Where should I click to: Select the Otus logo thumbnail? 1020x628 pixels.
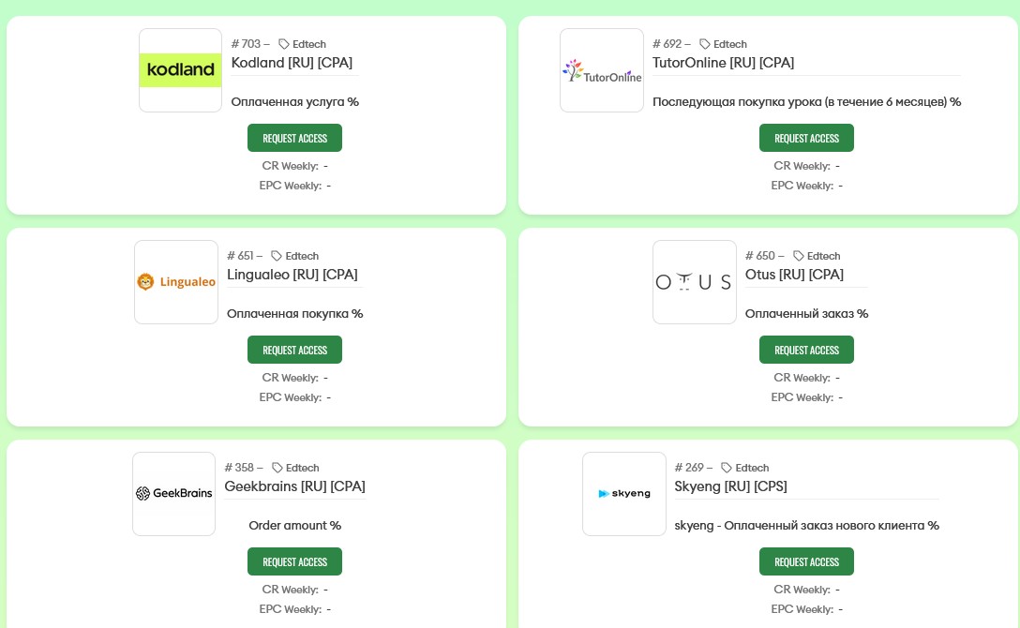point(694,282)
